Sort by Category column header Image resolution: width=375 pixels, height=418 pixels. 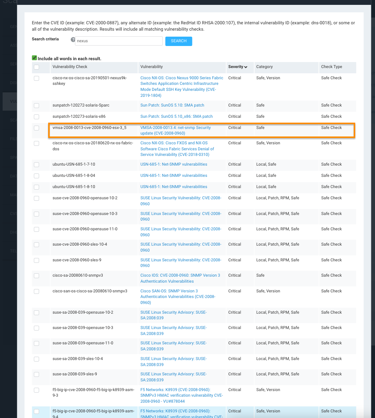pos(264,67)
